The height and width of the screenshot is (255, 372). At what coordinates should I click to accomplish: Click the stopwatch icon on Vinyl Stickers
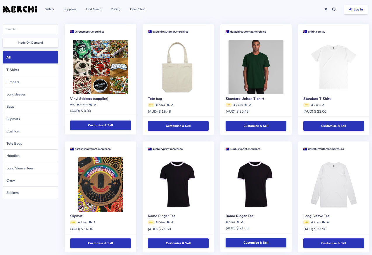[x=78, y=105]
